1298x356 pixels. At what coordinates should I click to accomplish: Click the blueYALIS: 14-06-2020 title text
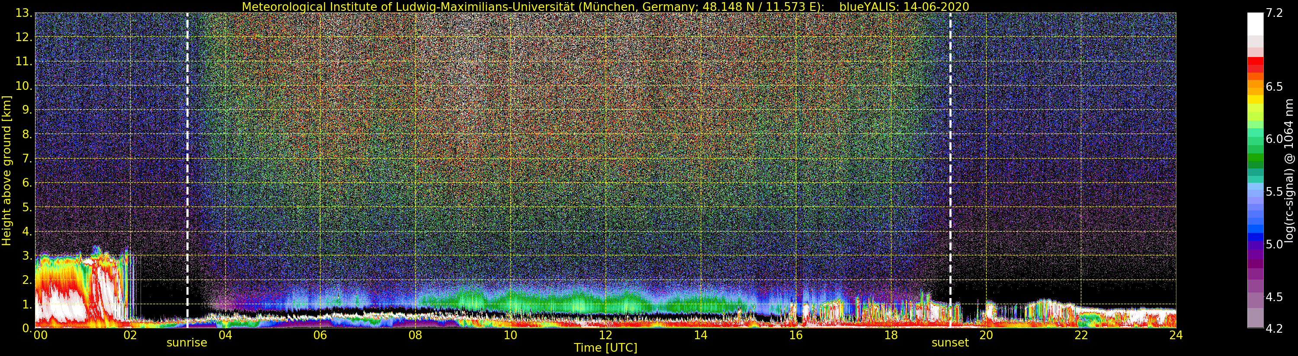pos(904,6)
